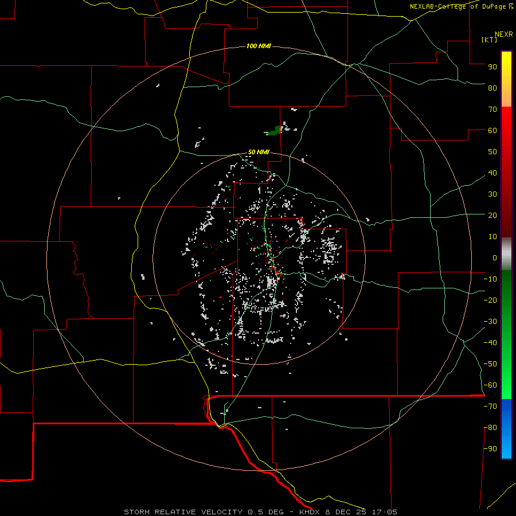The width and height of the screenshot is (516, 516).
Task: Click the bright red segment of the color bar
Action: [x=506, y=125]
